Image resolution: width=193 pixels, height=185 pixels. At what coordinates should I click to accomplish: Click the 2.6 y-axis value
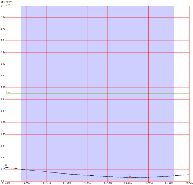2,40
